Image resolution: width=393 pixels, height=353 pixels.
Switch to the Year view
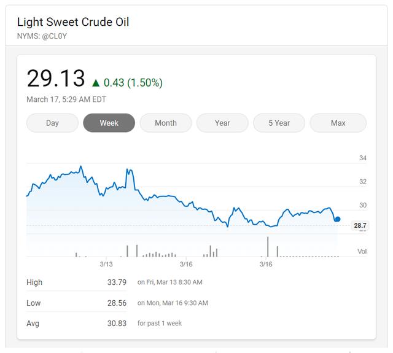pos(222,123)
